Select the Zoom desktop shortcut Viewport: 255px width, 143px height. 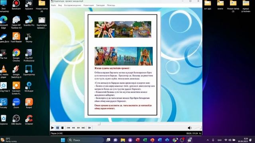[x=16, y=103]
